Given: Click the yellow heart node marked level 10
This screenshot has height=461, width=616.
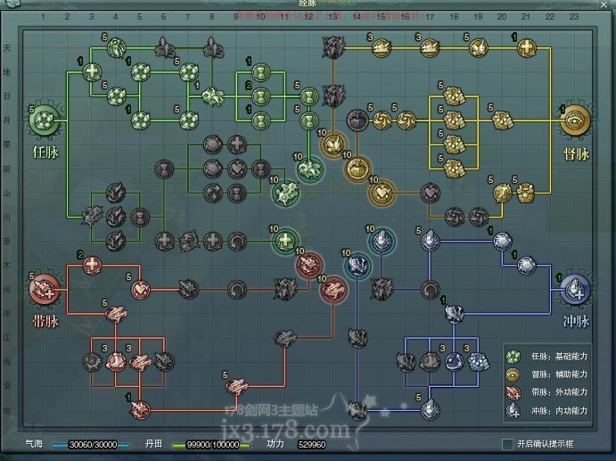Looking at the screenshot, I should [x=382, y=193].
